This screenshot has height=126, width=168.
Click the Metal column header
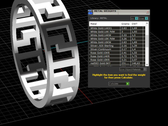(105, 24)
